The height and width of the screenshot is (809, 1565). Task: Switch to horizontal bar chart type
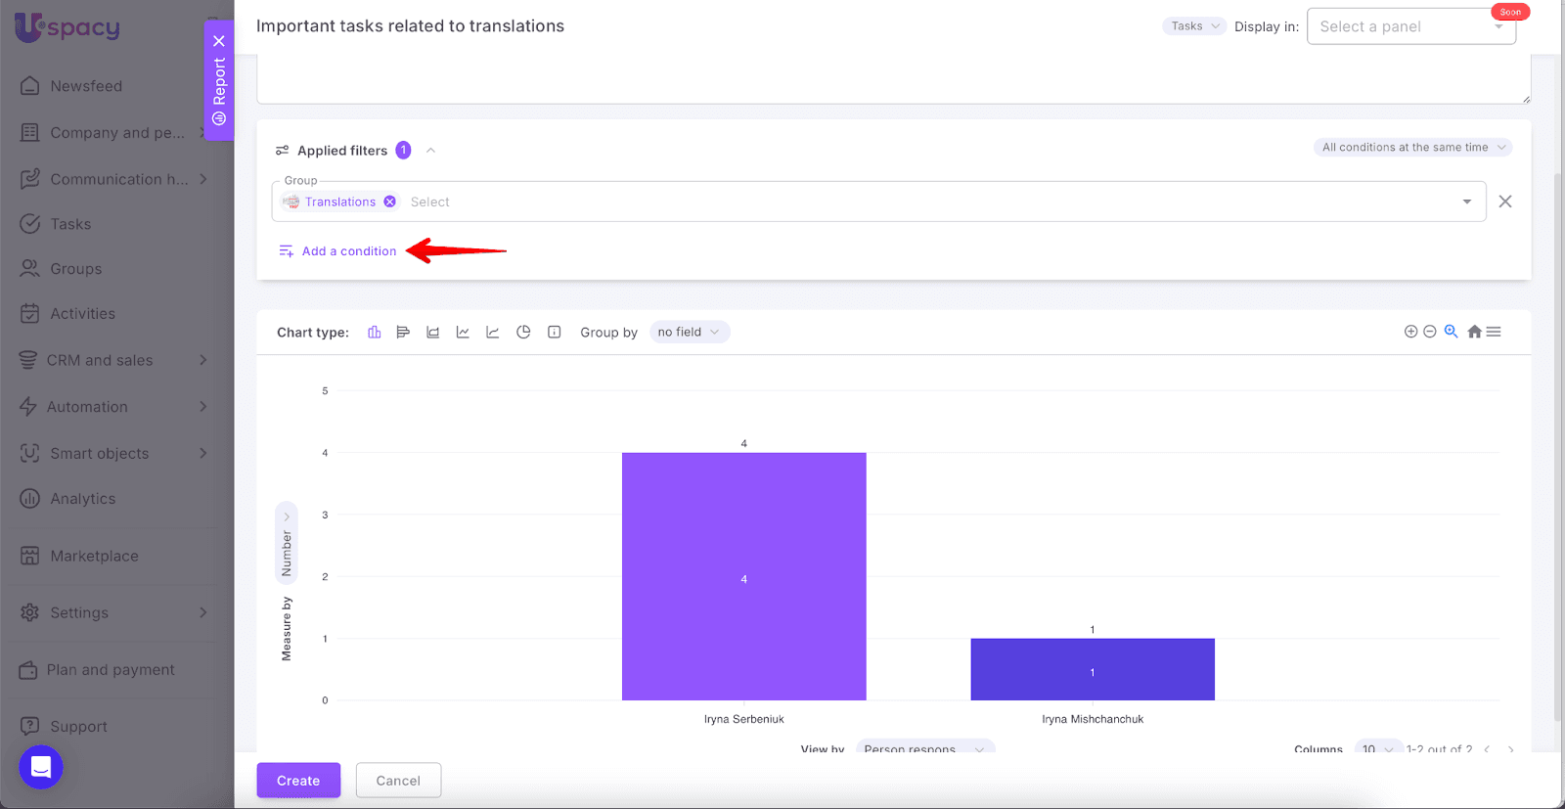point(403,333)
